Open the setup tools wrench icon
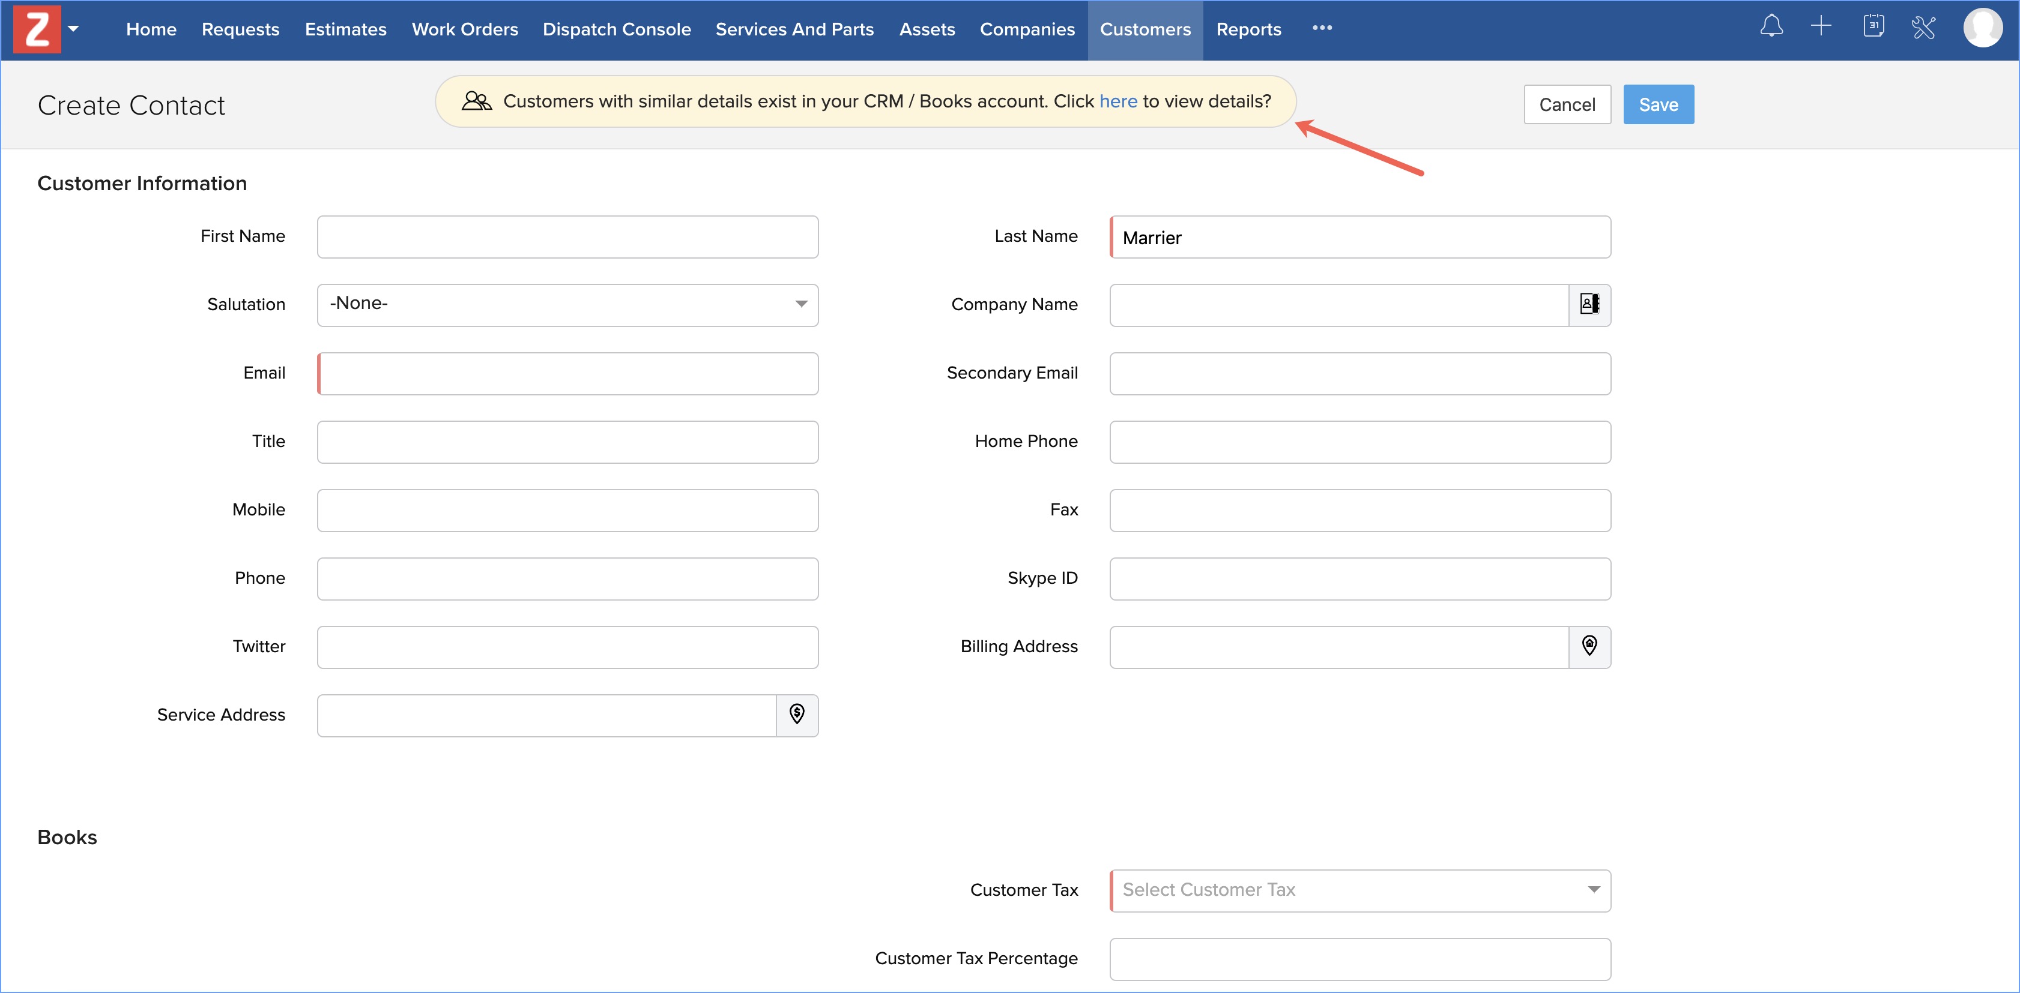 (x=1923, y=28)
